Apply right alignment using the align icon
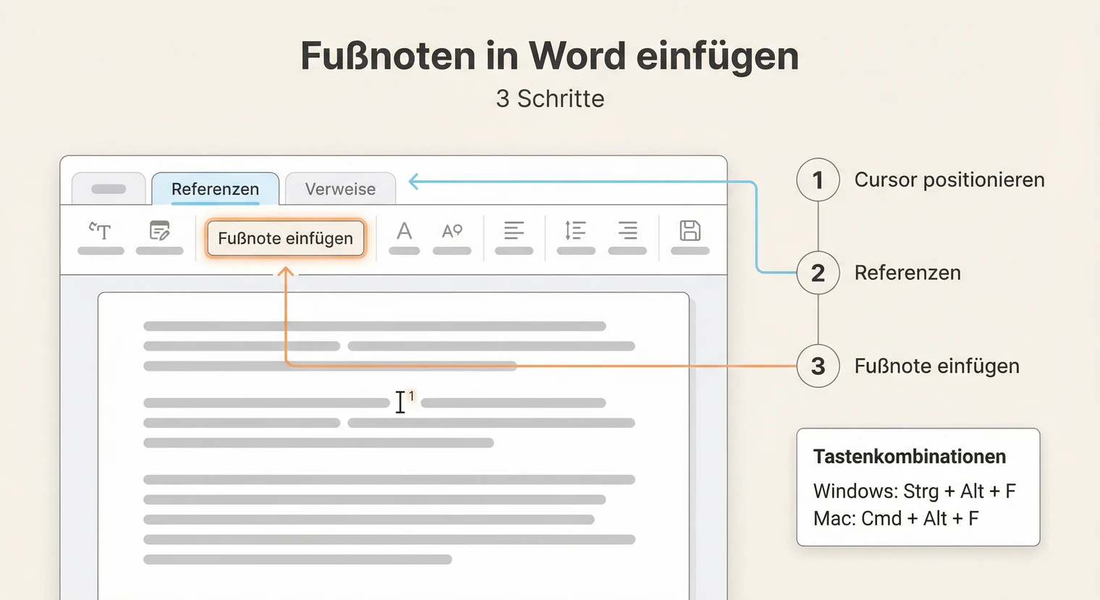The image size is (1100, 600). pos(627,232)
